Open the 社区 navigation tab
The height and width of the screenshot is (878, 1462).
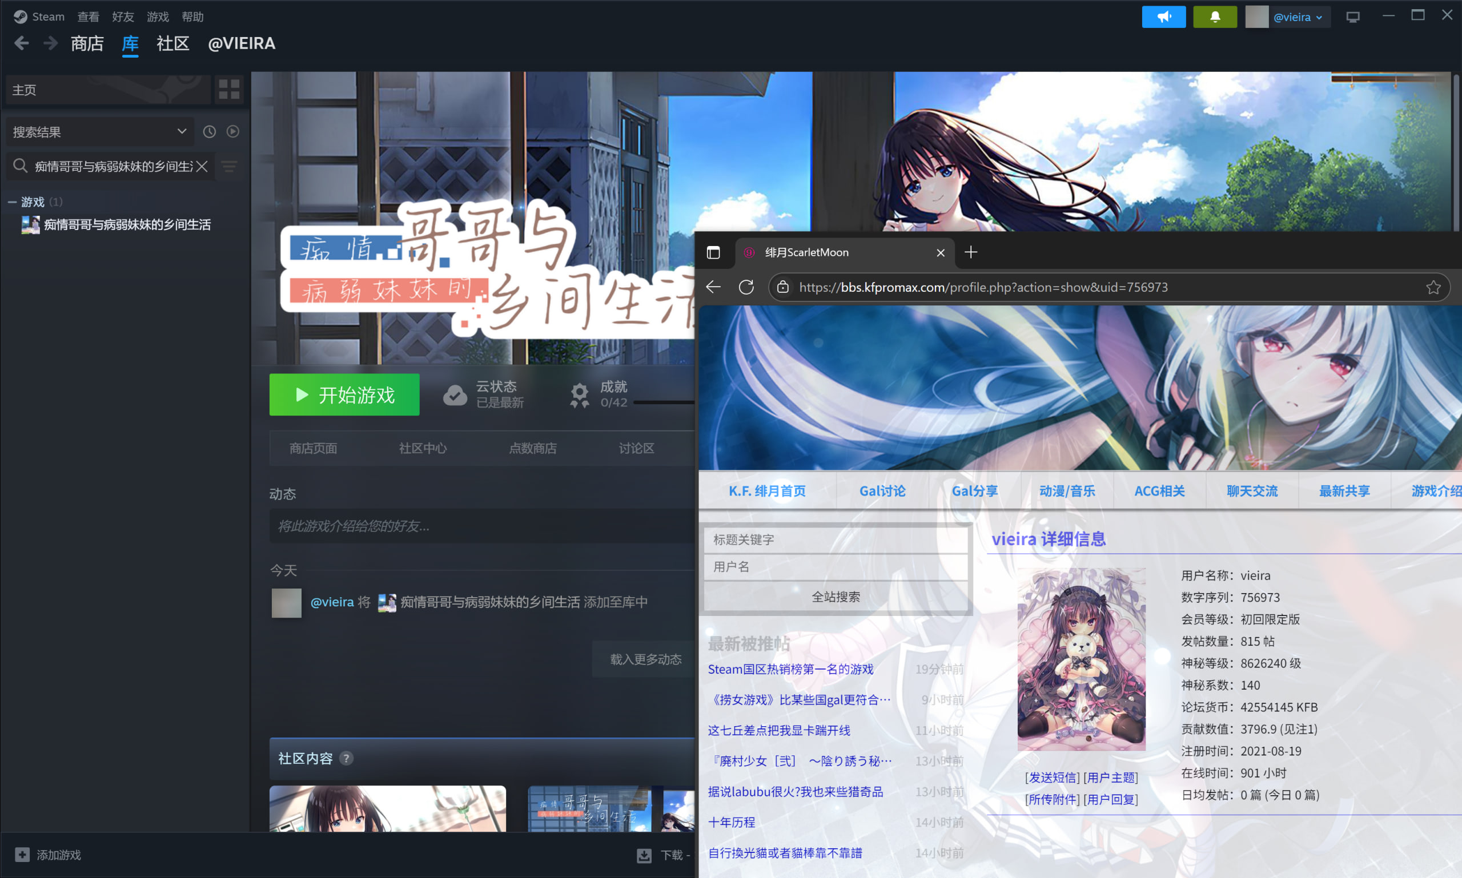click(x=172, y=43)
